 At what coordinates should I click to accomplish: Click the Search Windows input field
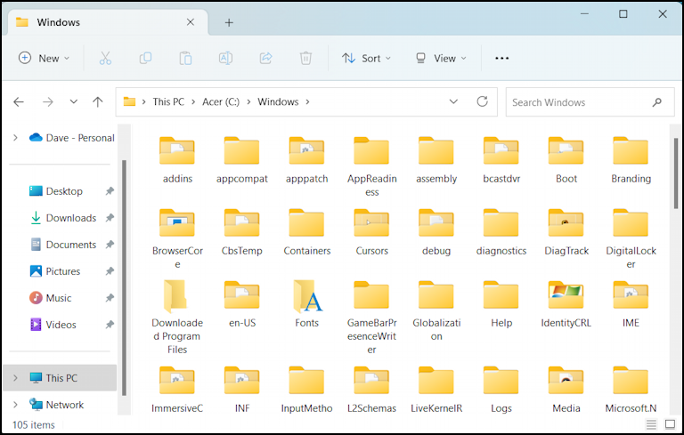pyautogui.click(x=590, y=102)
